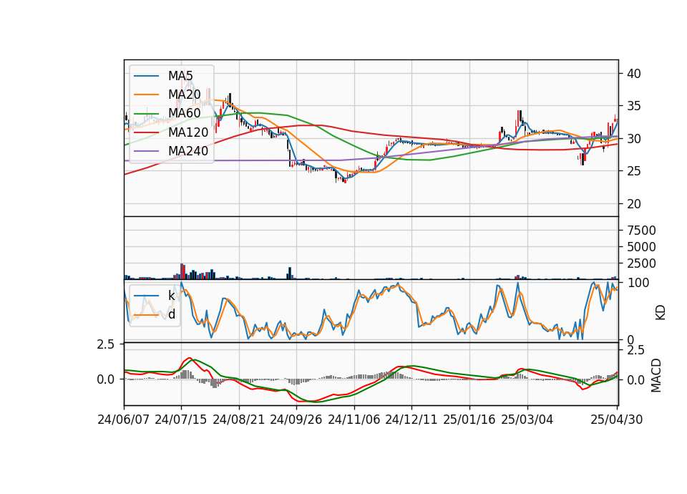Click the left MACD axis value 0.0
Image resolution: width=687 pixels, height=494 pixels.
(x=106, y=379)
